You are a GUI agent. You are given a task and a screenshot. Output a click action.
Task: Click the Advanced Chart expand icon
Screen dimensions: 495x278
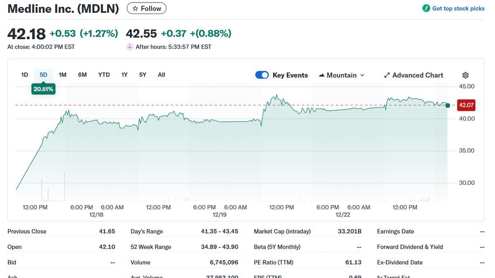[x=387, y=75]
